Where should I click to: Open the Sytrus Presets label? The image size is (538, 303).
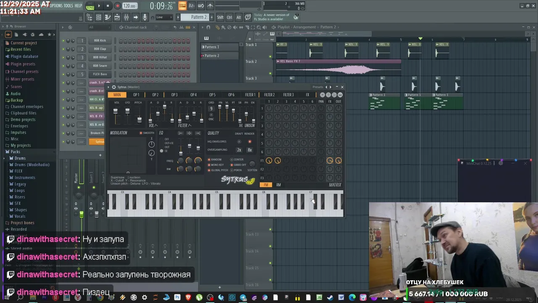(x=318, y=87)
